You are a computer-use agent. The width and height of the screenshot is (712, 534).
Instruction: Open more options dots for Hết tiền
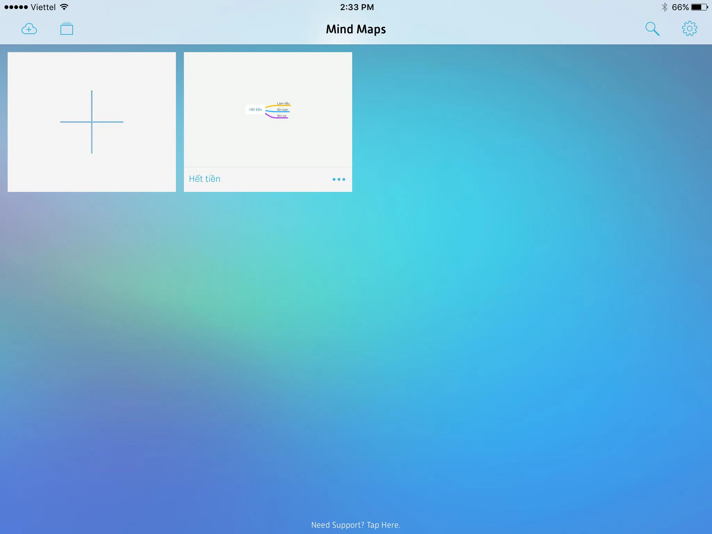pos(339,179)
